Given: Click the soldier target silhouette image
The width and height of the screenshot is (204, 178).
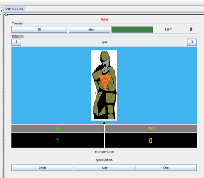Looking at the screenshot, I should pyautogui.click(x=104, y=85).
